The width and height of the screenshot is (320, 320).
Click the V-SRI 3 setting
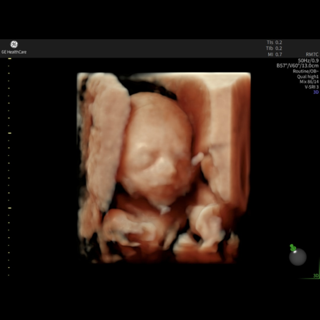312,87
